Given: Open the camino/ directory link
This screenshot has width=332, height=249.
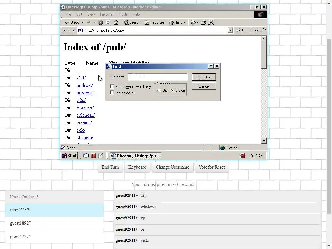Looking at the screenshot, I should (85, 123).
